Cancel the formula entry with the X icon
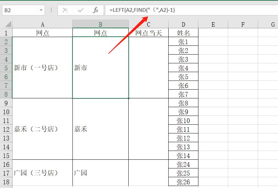This screenshot has height=188, width=278. coord(65,10)
